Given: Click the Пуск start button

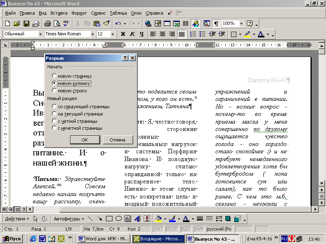Looking at the screenshot, I should 12,239.
